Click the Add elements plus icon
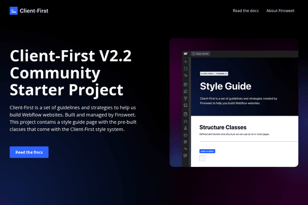This screenshot has width=308, height=205. pyautogui.click(x=185, y=61)
